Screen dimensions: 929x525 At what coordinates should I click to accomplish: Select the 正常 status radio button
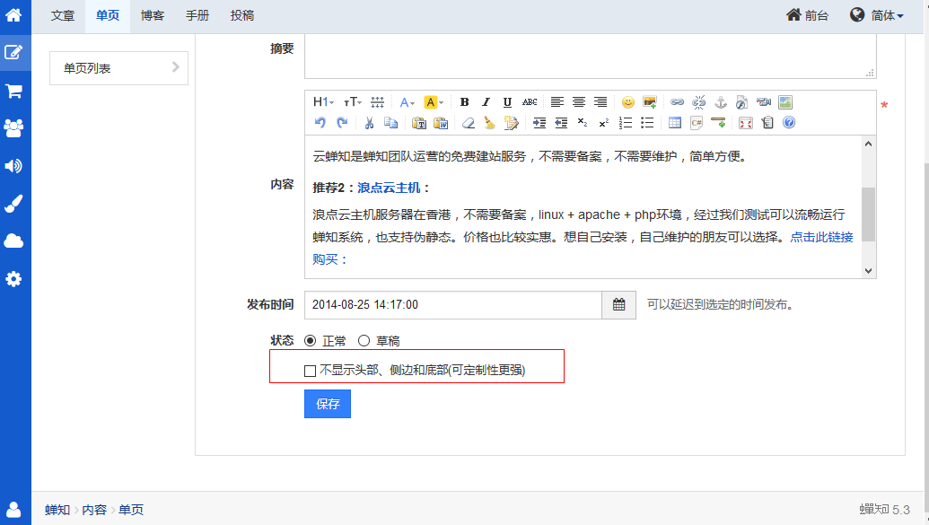(311, 341)
